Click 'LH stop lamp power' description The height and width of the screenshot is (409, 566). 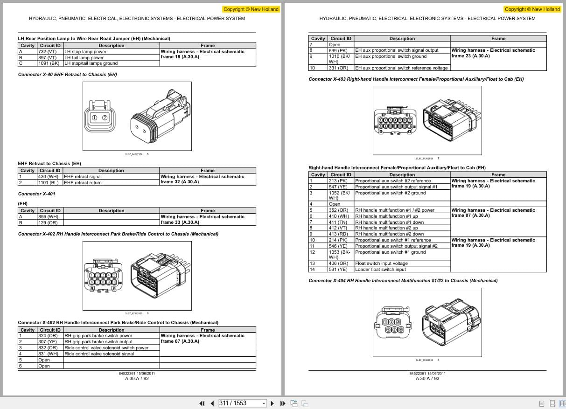coord(85,52)
